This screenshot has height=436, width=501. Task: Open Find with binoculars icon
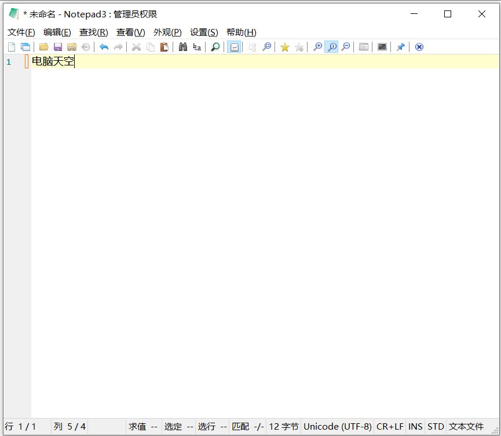(183, 47)
